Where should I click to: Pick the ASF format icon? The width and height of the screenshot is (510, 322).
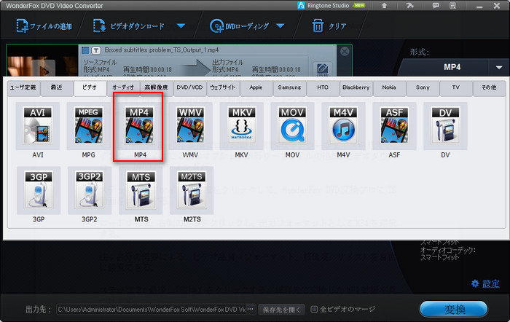pyautogui.click(x=395, y=126)
